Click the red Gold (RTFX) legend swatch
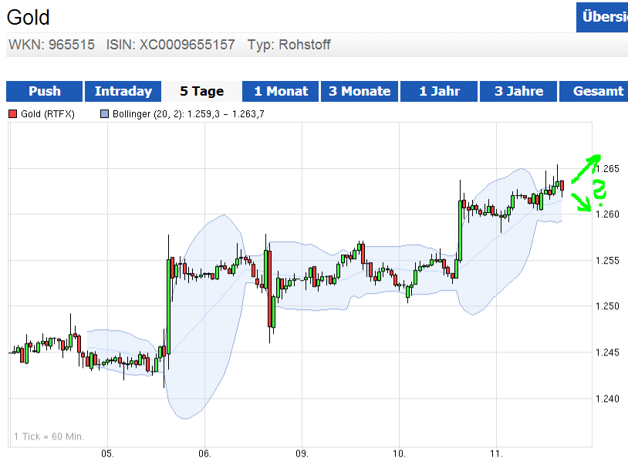The width and height of the screenshot is (628, 465). click(12, 114)
